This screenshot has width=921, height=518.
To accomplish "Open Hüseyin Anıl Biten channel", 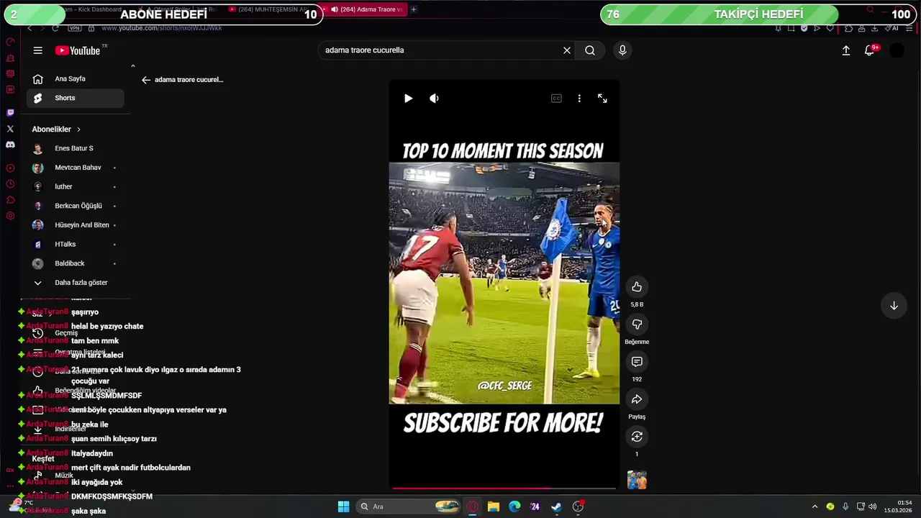I will 76,225.
